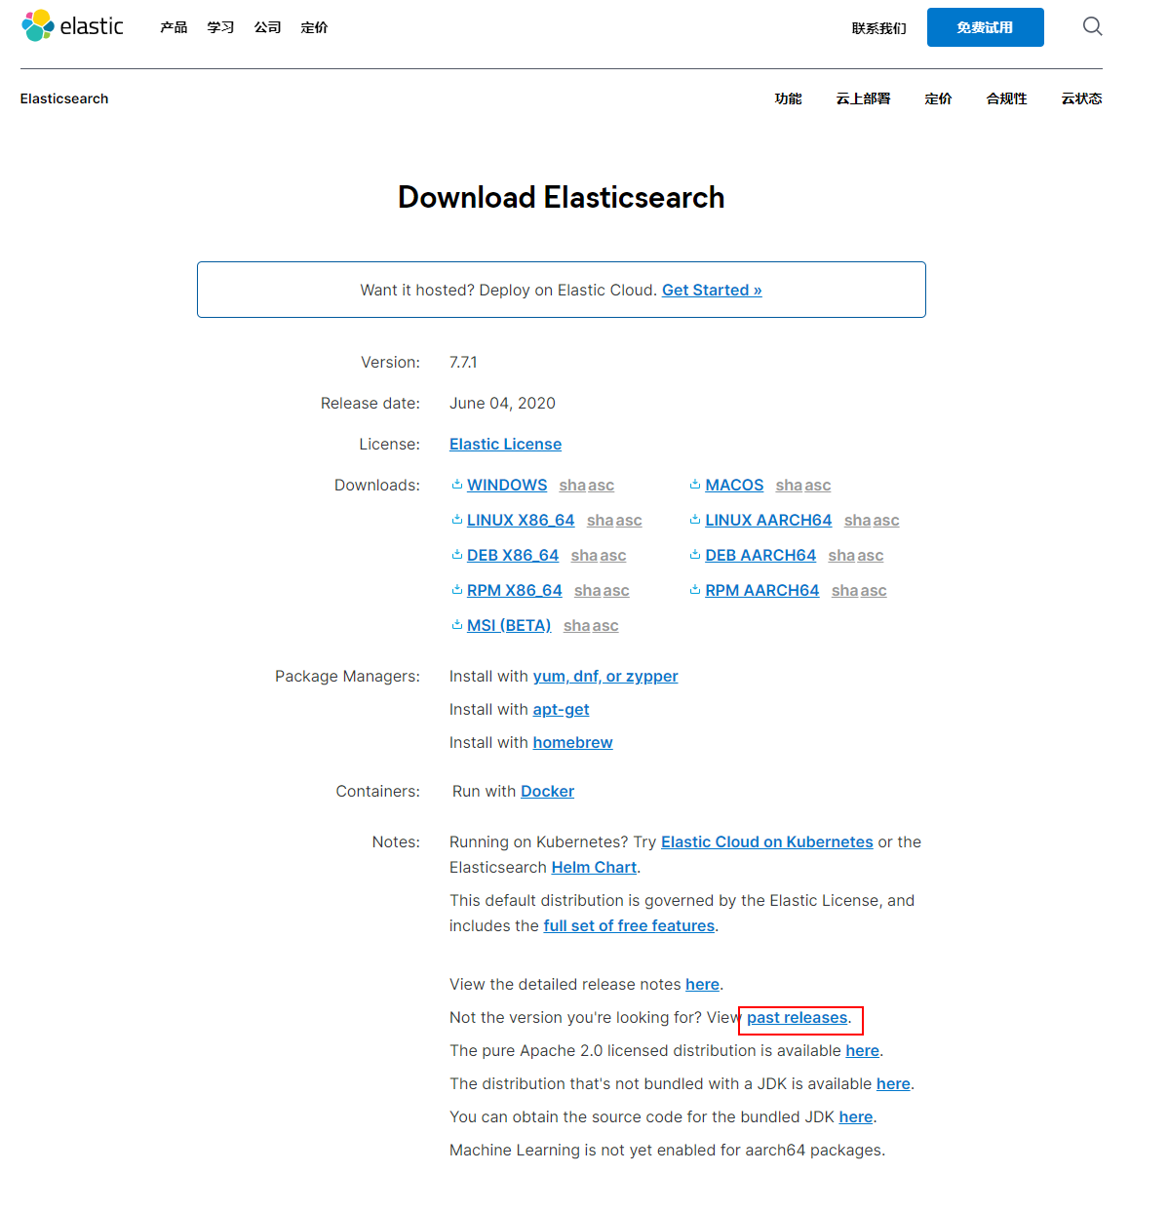Download RPM AARCH64 package

click(x=762, y=590)
